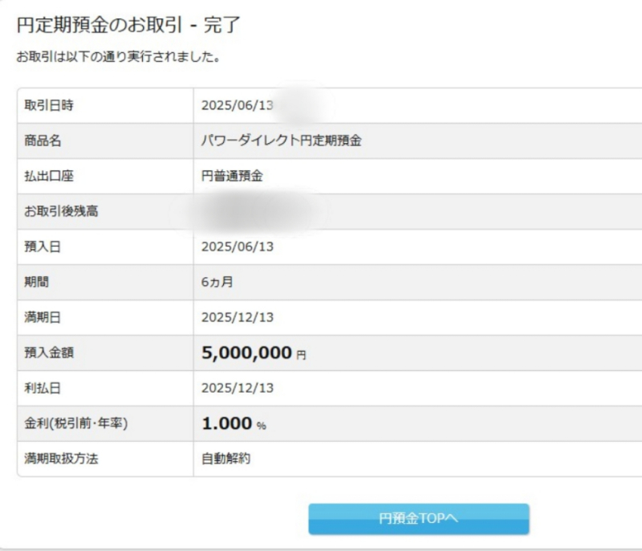
Task: Select the 取引日時 value 2025/06/13
Action: click(238, 105)
